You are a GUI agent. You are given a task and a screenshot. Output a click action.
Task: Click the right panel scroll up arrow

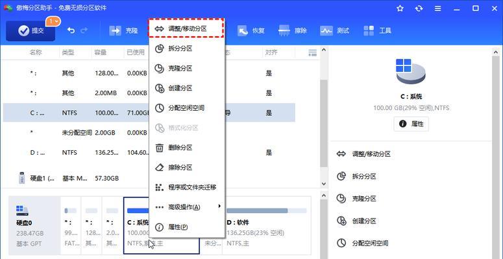pyautogui.click(x=496, y=52)
